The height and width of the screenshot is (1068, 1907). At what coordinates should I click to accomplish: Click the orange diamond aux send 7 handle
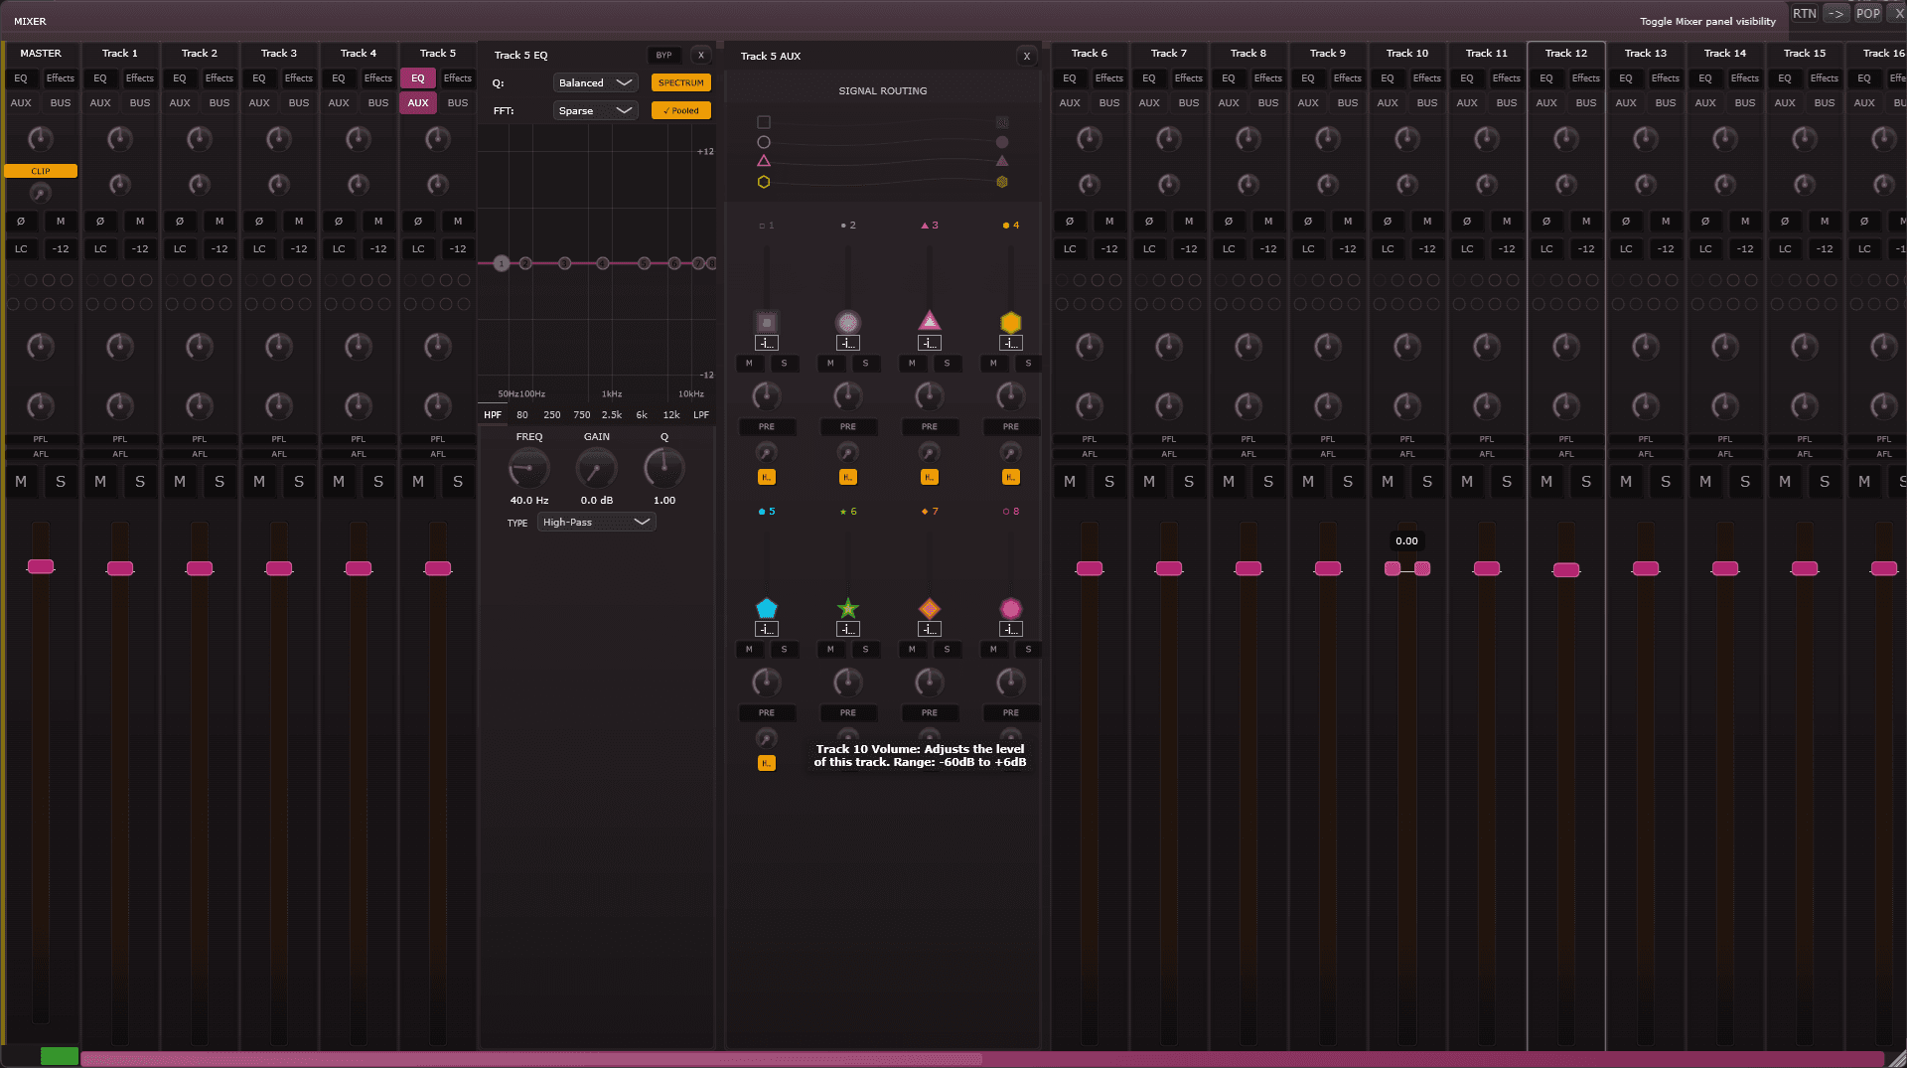(x=929, y=608)
